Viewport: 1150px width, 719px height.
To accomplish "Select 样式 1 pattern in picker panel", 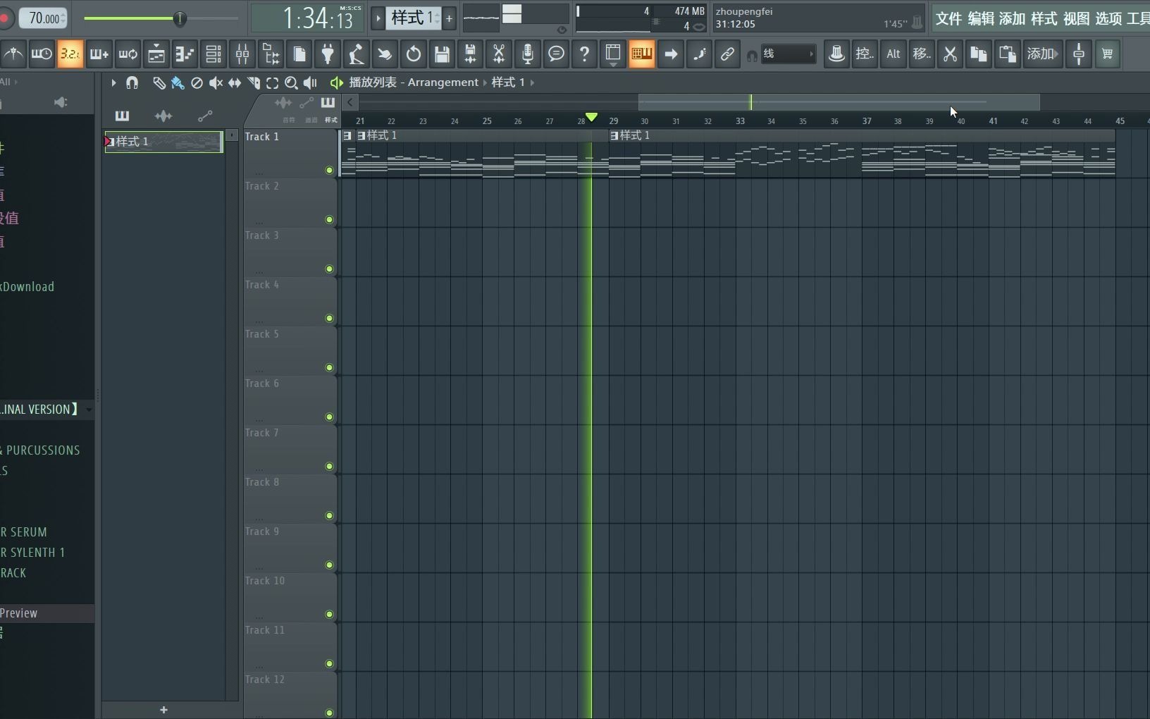I will (x=163, y=142).
